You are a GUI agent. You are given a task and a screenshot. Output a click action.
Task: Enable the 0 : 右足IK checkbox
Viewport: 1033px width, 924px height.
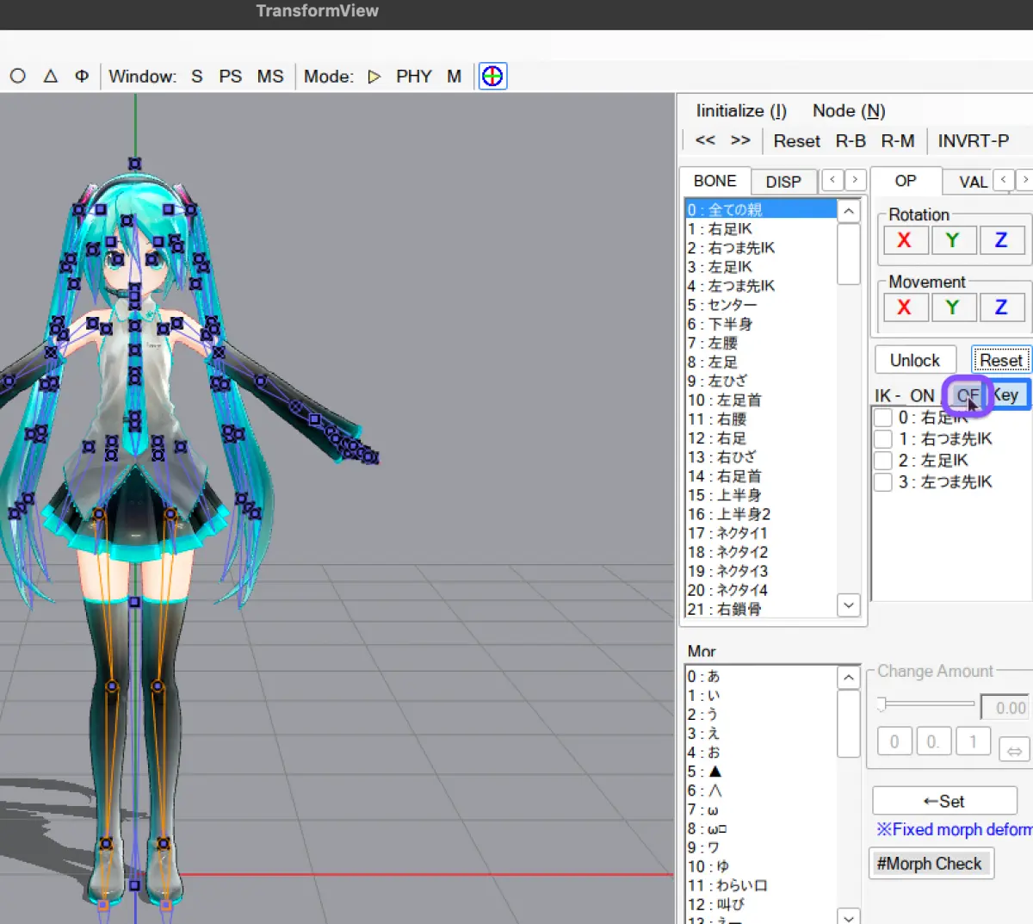tap(882, 419)
